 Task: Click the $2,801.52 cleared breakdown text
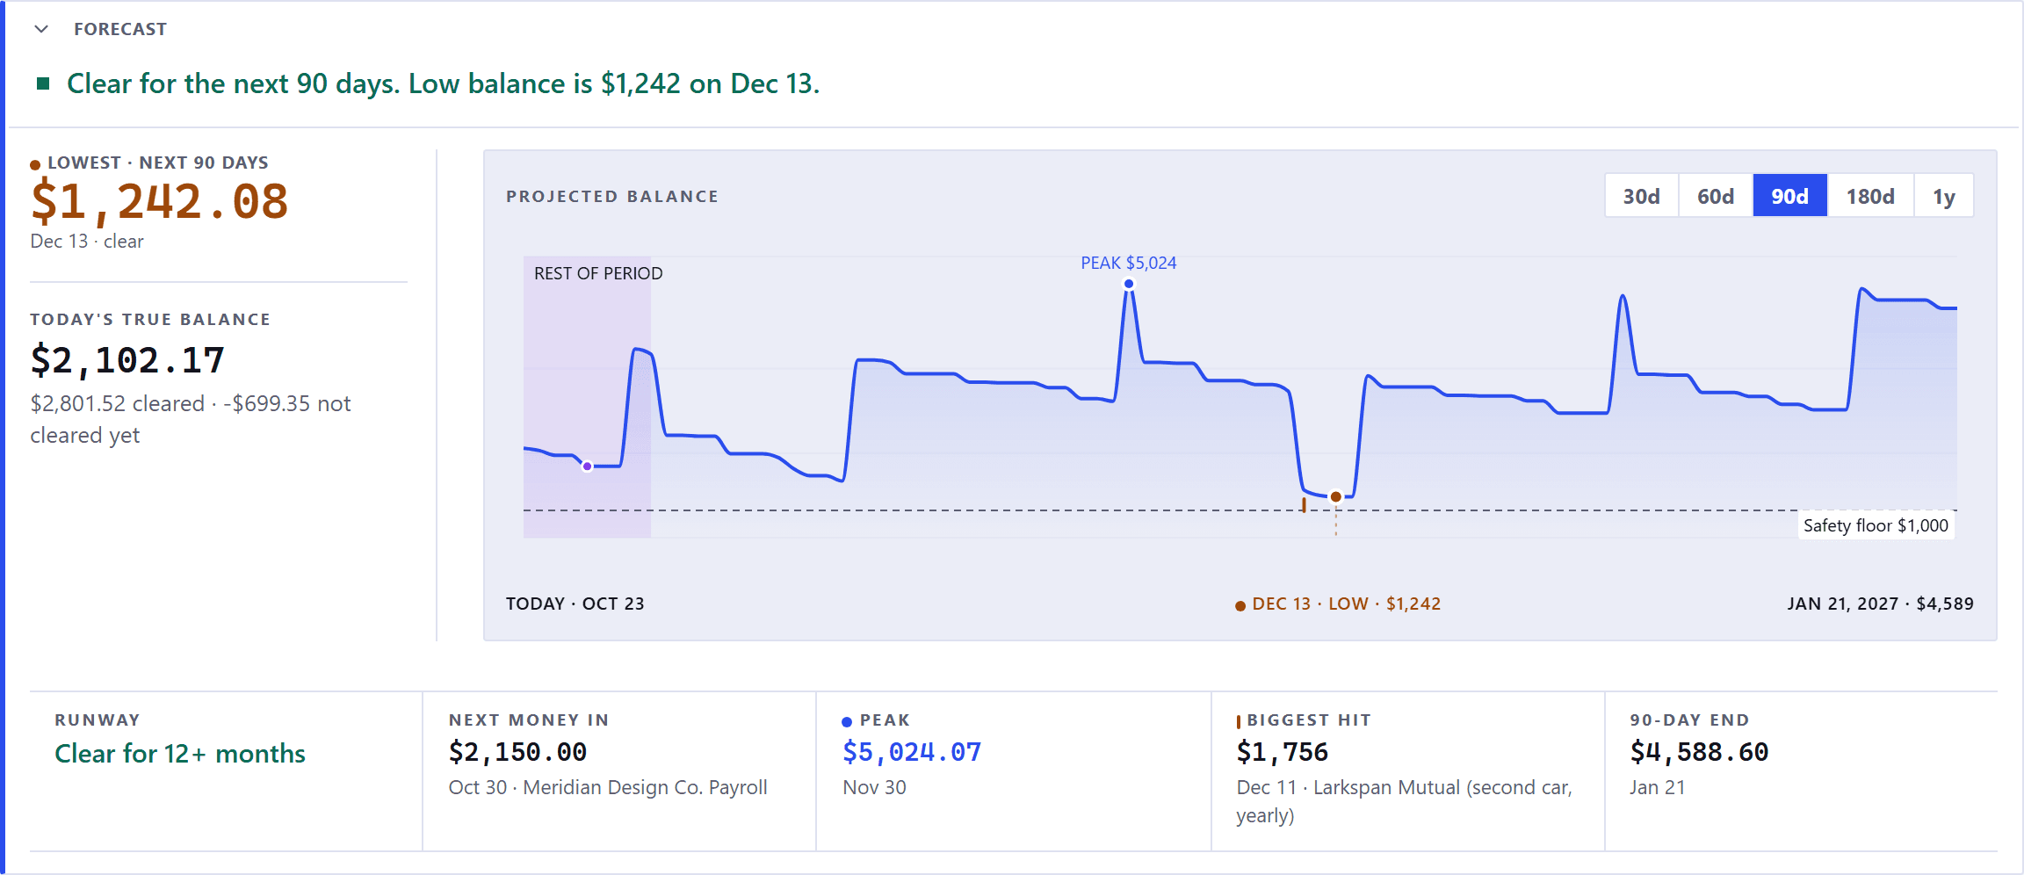click(x=191, y=419)
